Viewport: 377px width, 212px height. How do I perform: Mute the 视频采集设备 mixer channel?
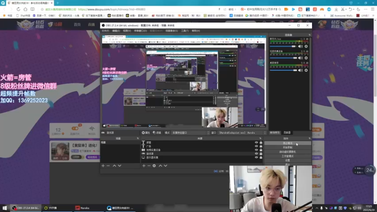tap(300, 58)
